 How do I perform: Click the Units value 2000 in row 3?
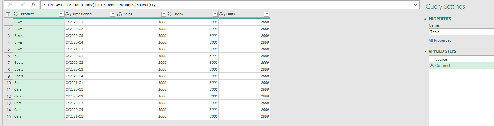[x=244, y=36]
